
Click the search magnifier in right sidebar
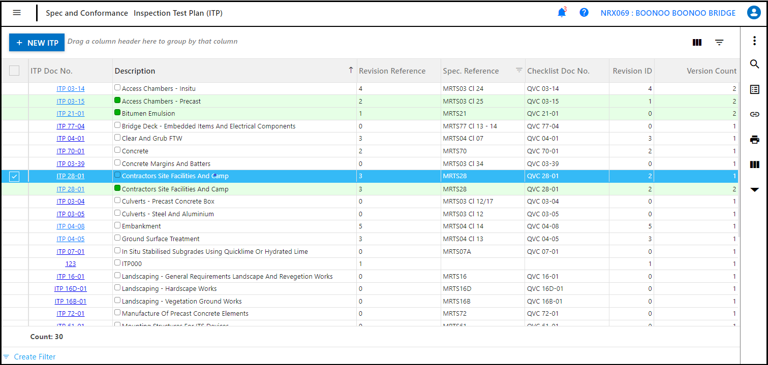[x=755, y=64]
